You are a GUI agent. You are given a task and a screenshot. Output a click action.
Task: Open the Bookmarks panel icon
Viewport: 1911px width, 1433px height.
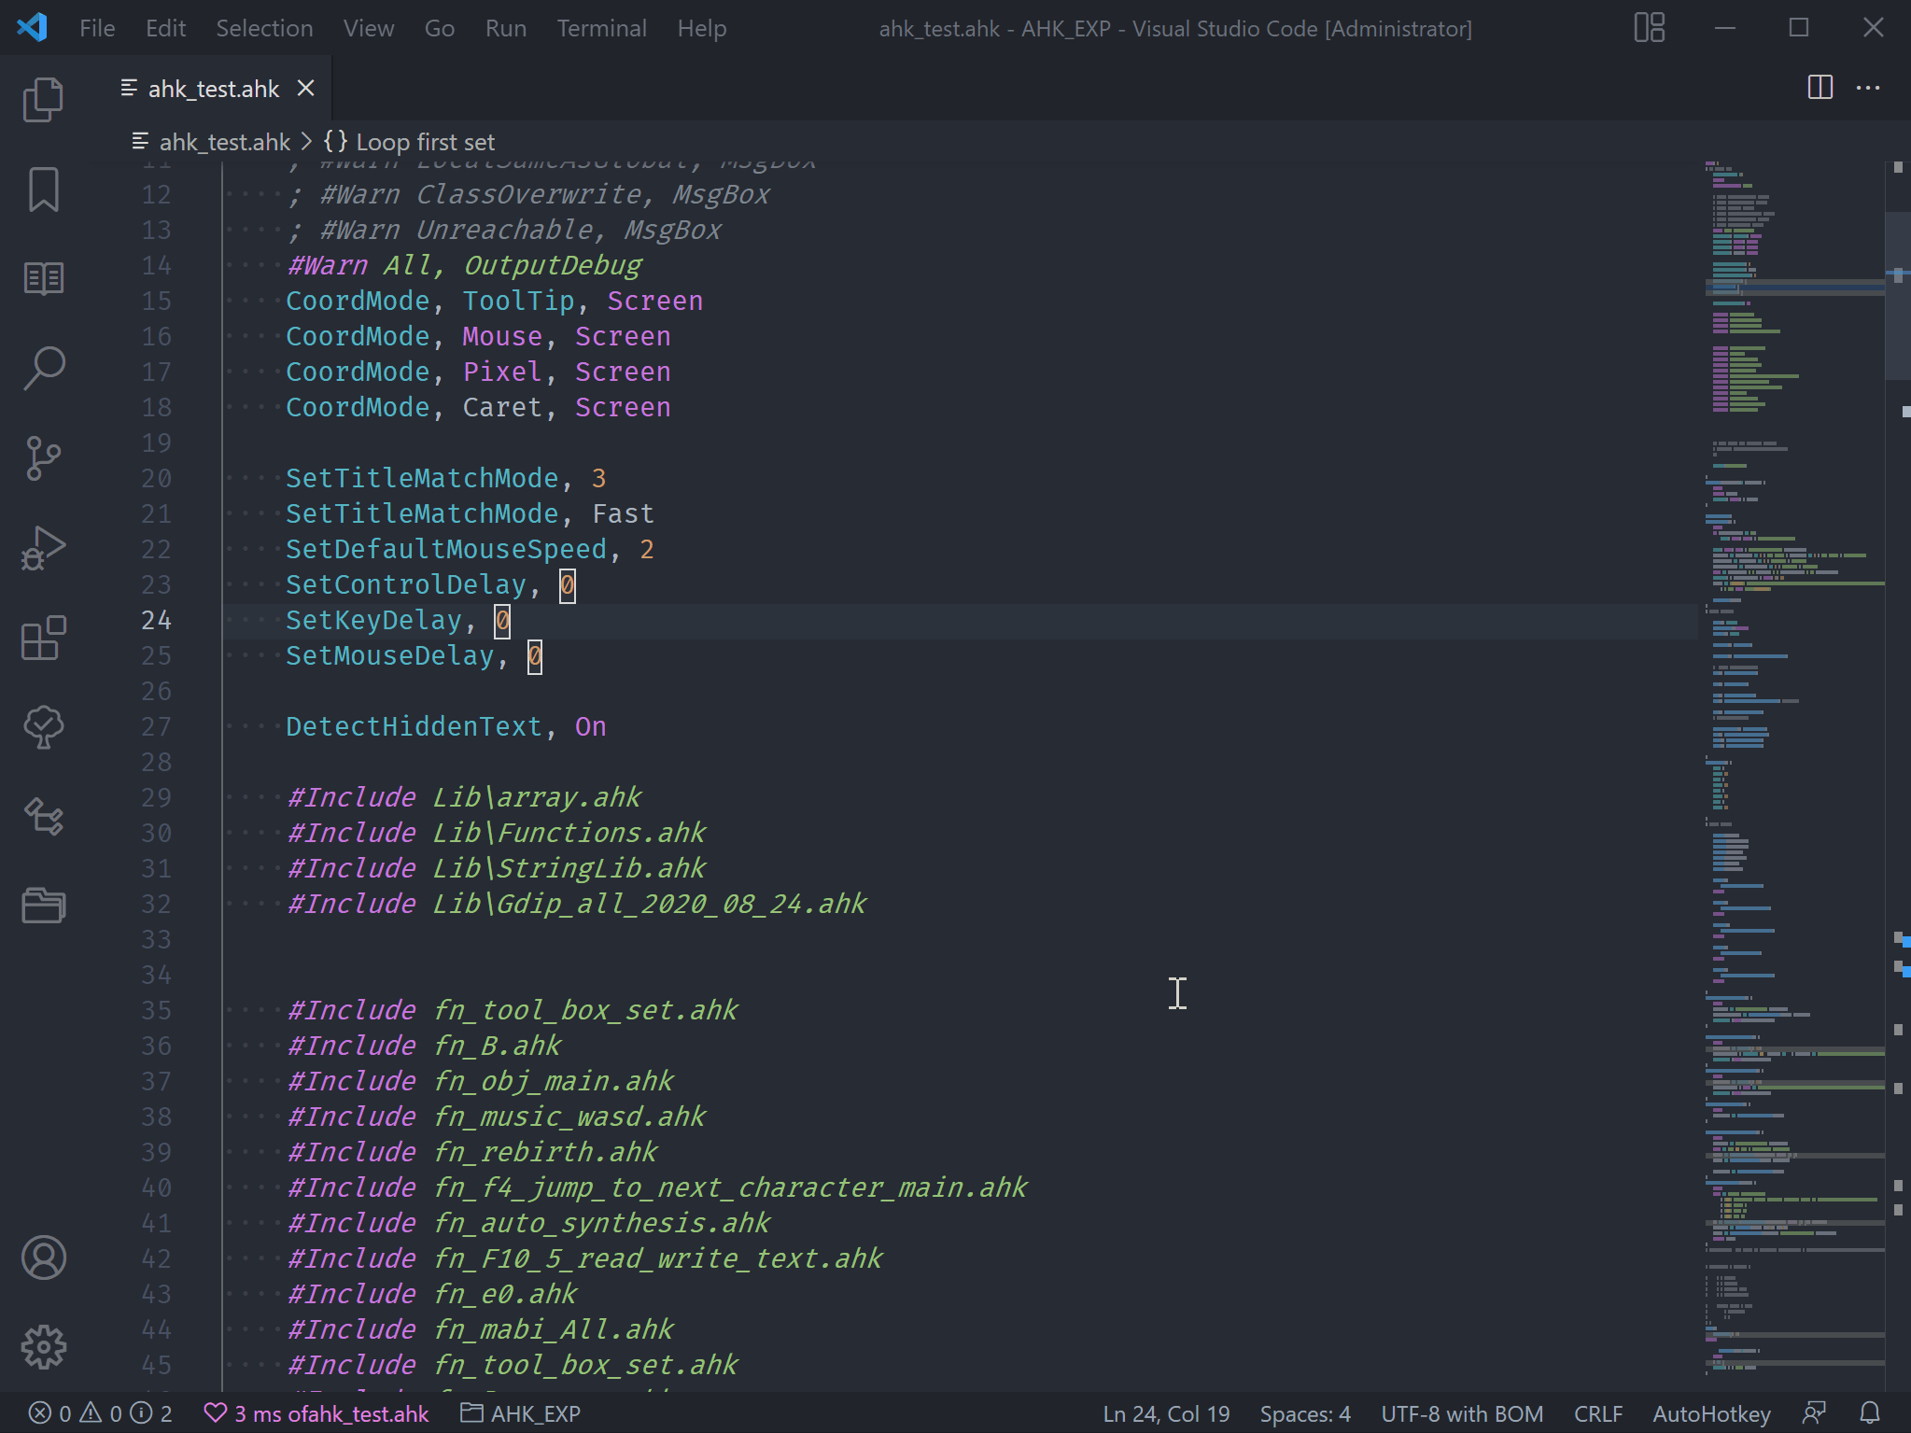43,190
